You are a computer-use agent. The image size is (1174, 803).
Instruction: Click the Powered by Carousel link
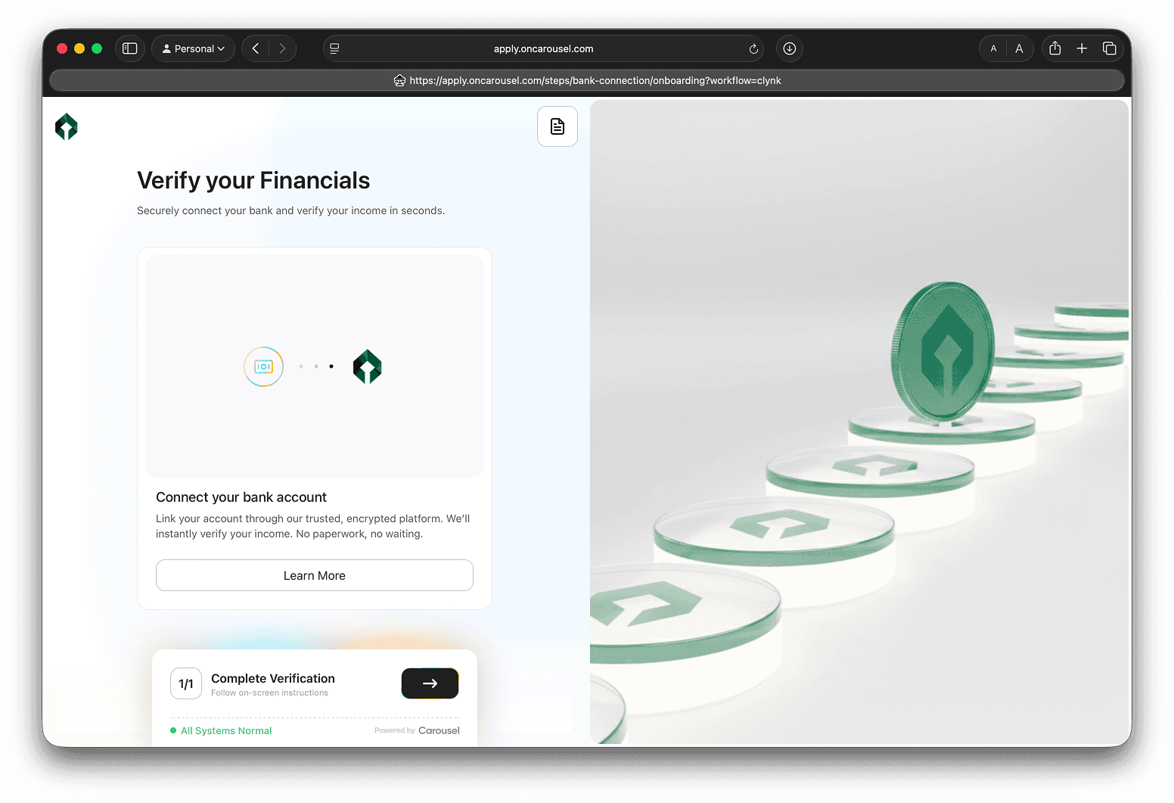417,730
